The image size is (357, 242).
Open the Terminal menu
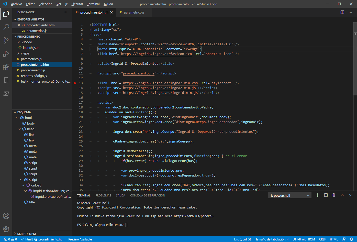pyautogui.click(x=93, y=4)
